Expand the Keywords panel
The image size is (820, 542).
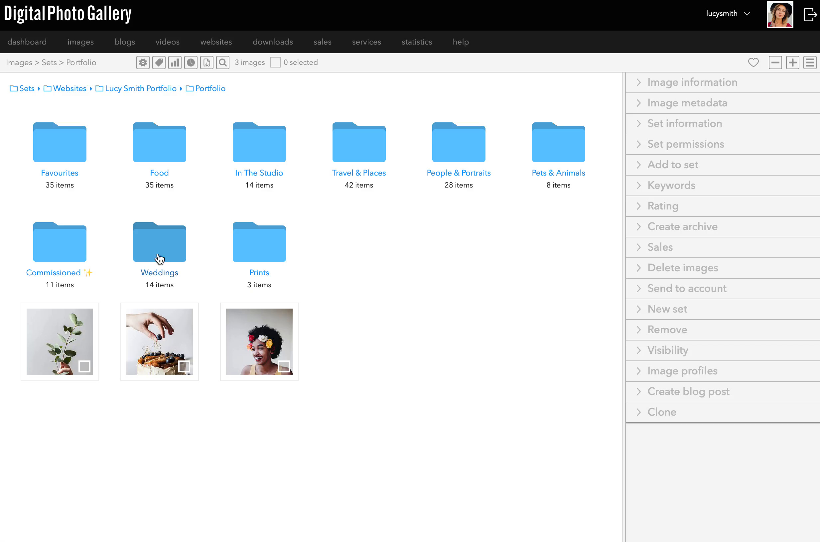tap(723, 185)
